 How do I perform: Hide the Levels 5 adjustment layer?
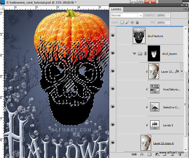click(113, 125)
